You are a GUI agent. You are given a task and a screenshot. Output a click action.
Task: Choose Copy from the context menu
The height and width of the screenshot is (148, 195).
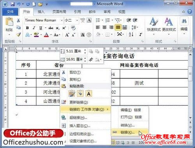(85, 79)
